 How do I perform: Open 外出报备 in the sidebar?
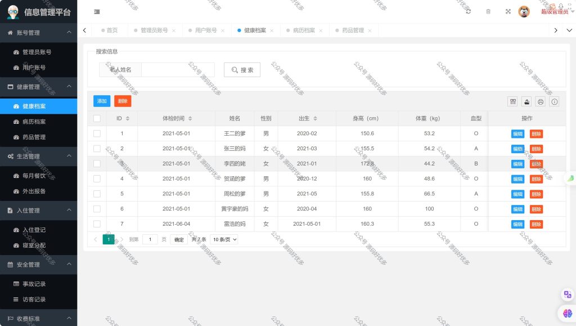pyautogui.click(x=39, y=191)
